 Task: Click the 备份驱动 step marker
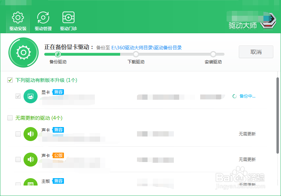click(x=58, y=54)
